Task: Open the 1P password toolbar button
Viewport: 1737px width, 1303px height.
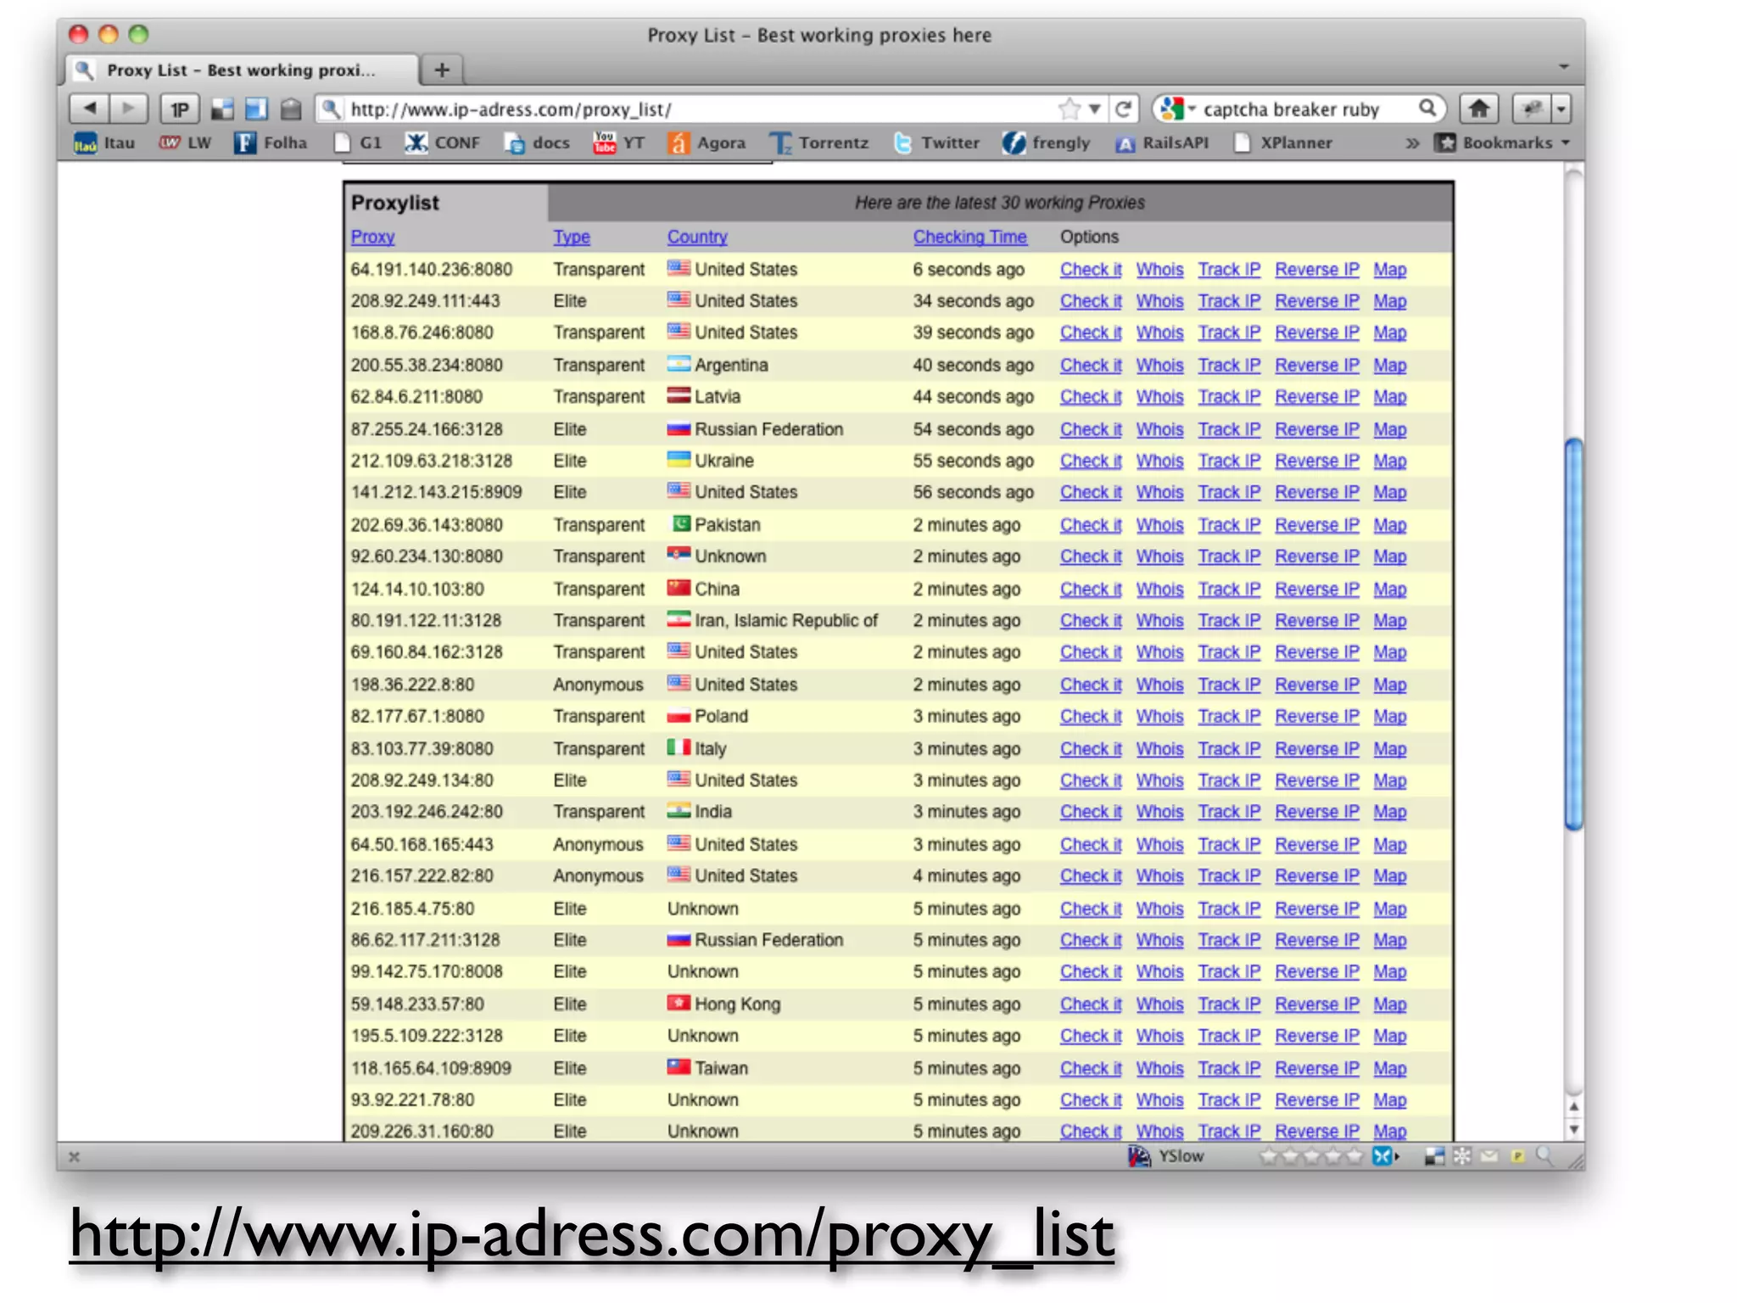Action: 179,109
